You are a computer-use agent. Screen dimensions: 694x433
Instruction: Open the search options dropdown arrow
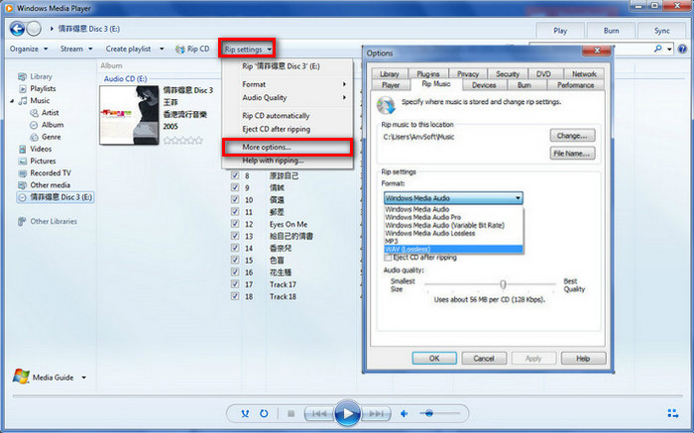pos(669,50)
